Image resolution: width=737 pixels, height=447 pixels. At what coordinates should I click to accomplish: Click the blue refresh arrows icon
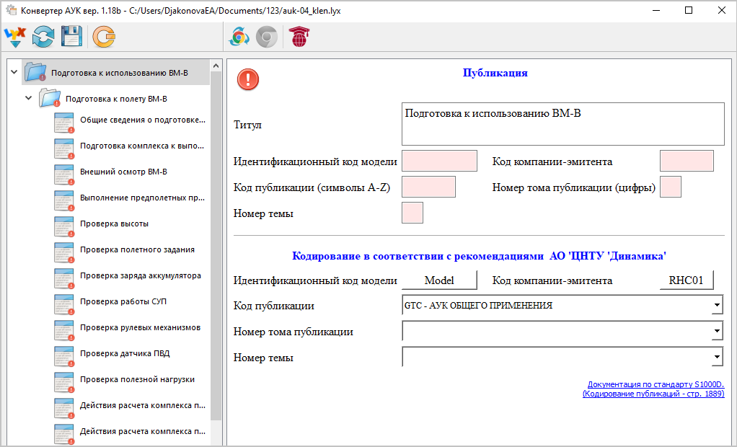tap(43, 36)
